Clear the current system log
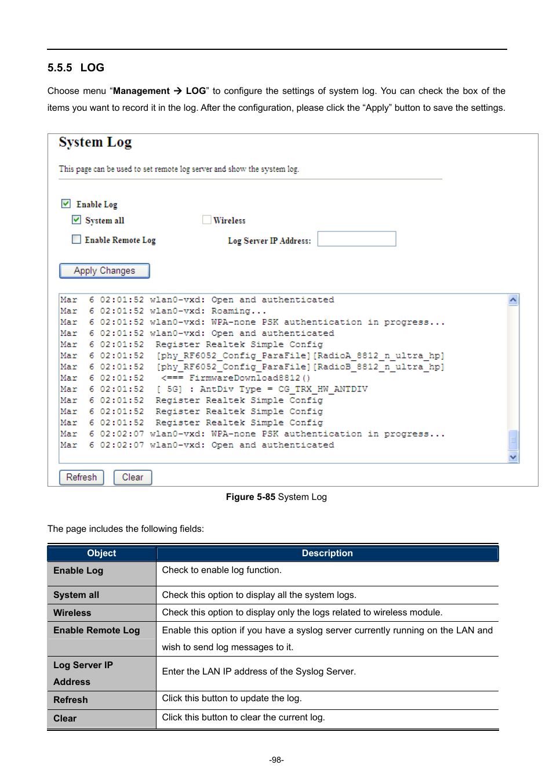Screen dimensions: 553x783 pos(133,477)
